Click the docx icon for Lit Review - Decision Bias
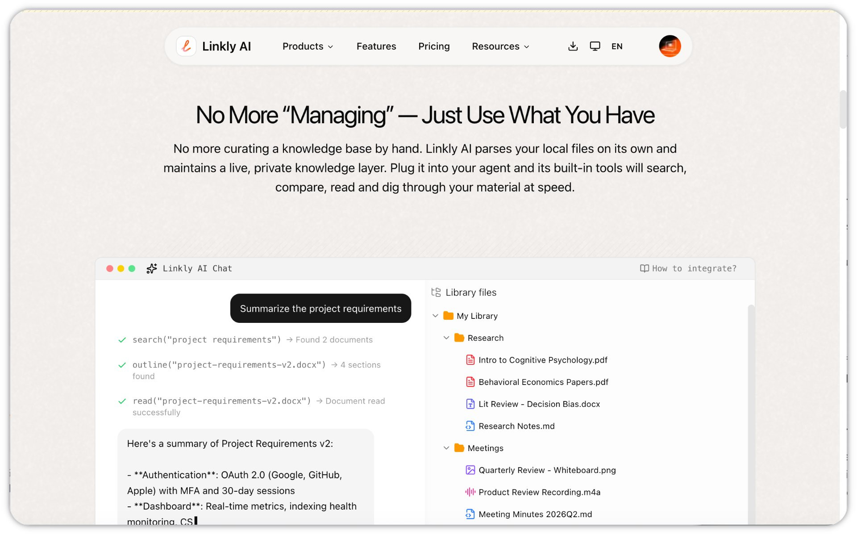The height and width of the screenshot is (535, 857). [x=470, y=404]
